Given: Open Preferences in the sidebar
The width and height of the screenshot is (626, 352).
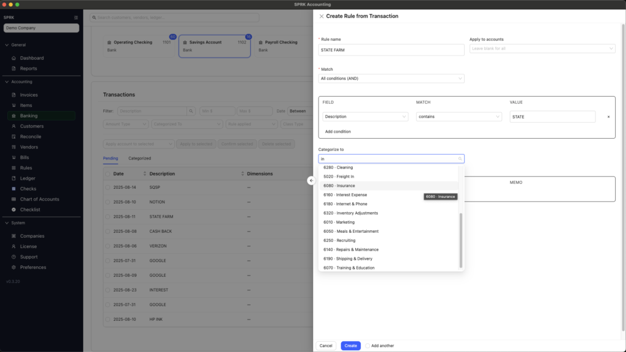Looking at the screenshot, I should tap(33, 268).
